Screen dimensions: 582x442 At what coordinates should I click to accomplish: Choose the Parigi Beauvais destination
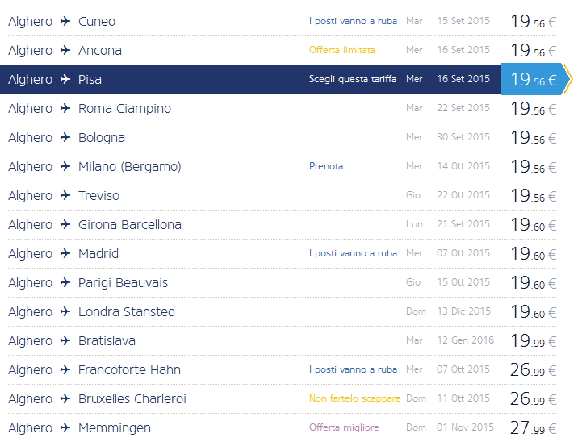(123, 283)
